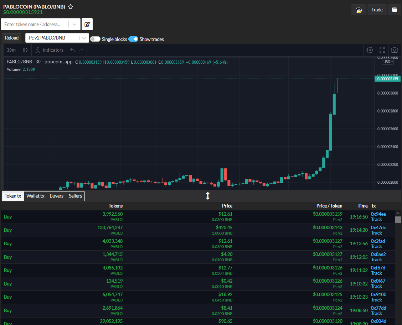The height and width of the screenshot is (325, 402).
Task: Switch to the Buyers tab
Action: point(56,196)
